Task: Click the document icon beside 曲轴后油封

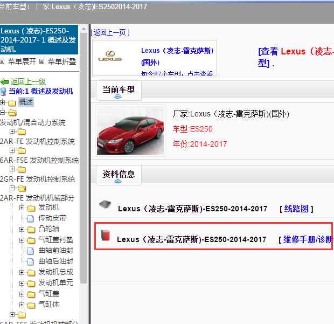Action: (31, 261)
